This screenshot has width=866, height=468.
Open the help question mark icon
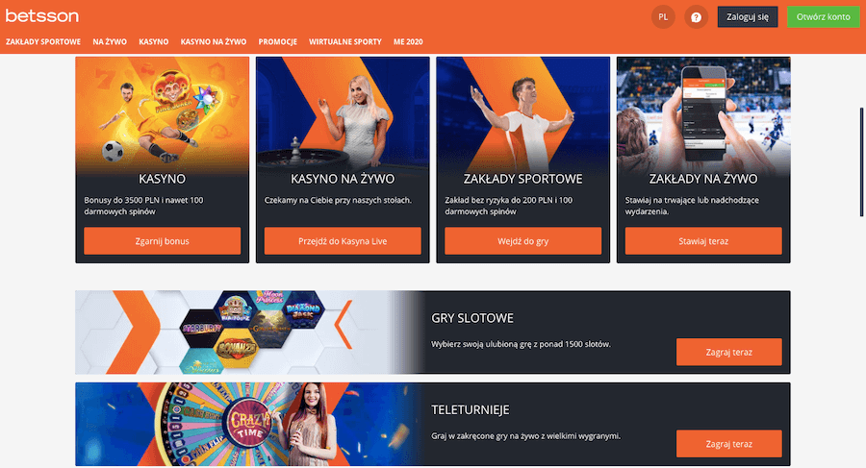tap(696, 17)
